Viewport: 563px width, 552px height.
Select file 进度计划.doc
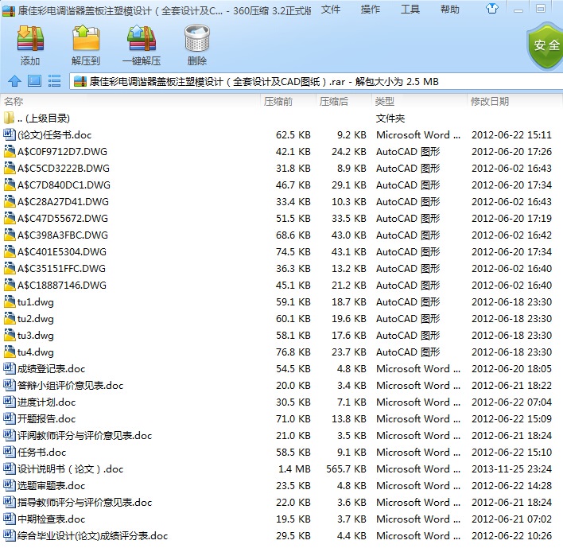pos(281,402)
